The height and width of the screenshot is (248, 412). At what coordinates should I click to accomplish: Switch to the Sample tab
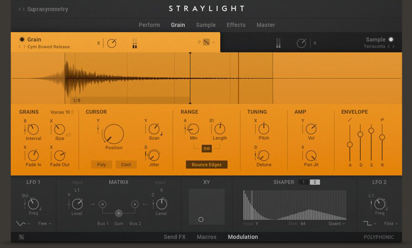click(x=206, y=25)
